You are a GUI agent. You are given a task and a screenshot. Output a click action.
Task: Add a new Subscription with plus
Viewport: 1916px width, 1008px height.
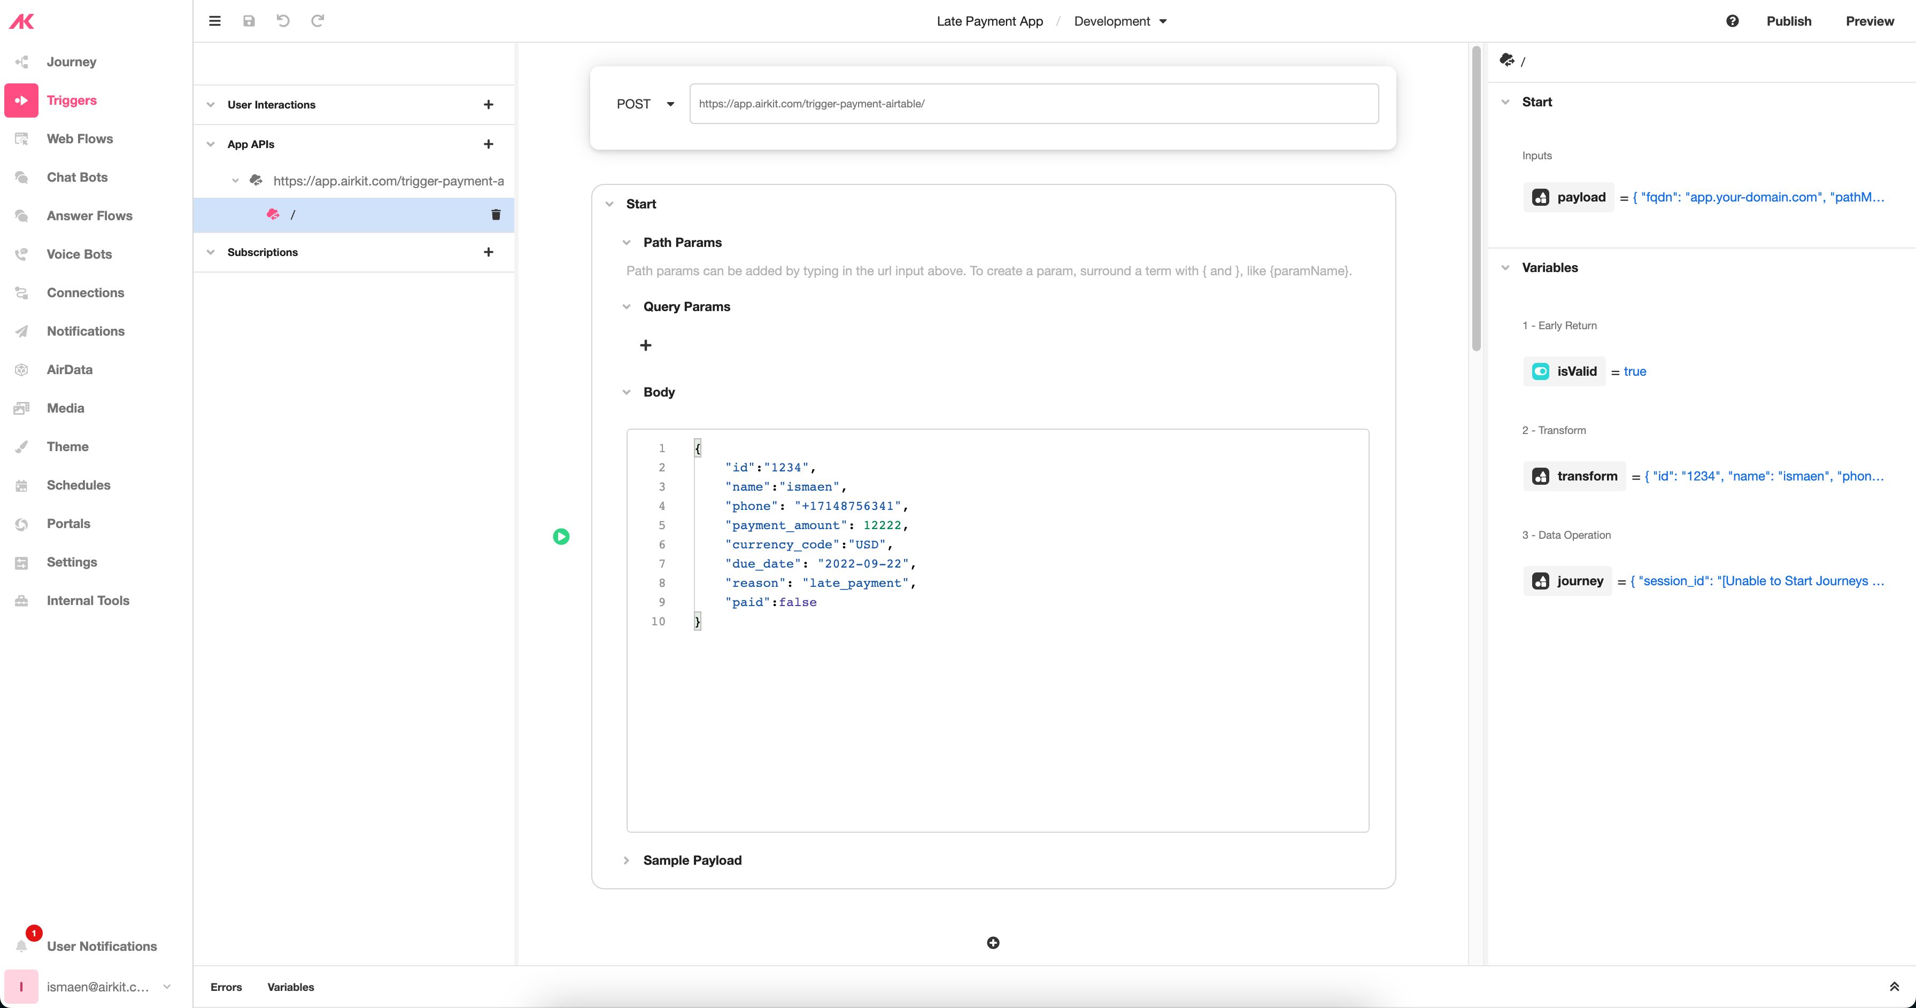tap(489, 252)
